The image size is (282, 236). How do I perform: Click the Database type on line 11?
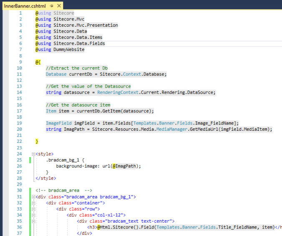point(56,74)
